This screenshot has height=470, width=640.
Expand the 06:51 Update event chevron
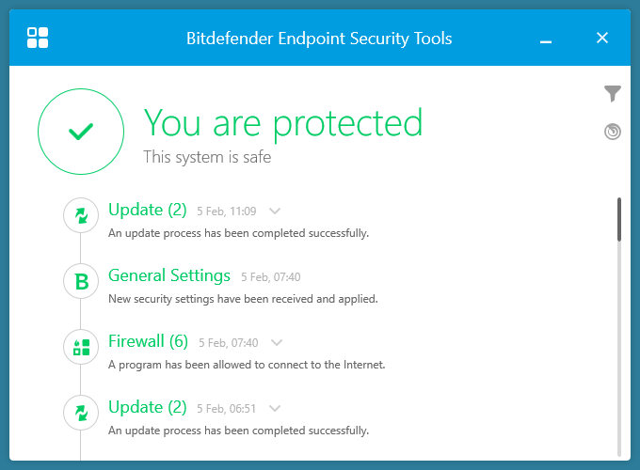[x=275, y=408]
